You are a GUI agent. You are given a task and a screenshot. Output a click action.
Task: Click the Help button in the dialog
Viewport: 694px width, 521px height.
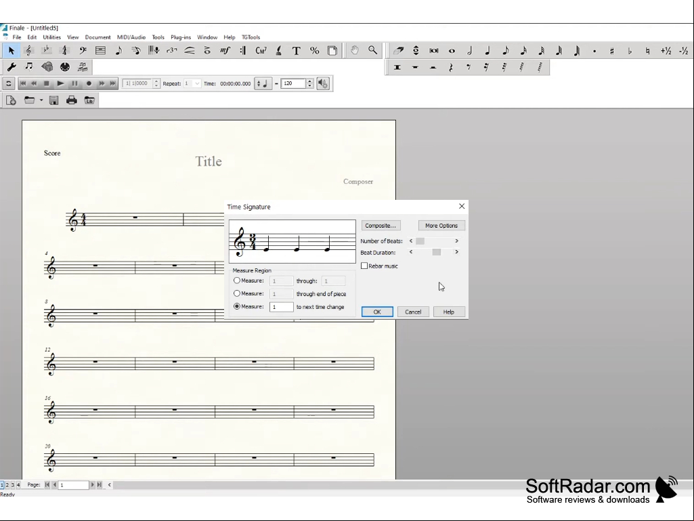pos(449,312)
